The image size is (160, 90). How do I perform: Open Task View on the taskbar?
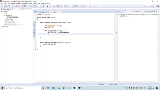[48, 88]
